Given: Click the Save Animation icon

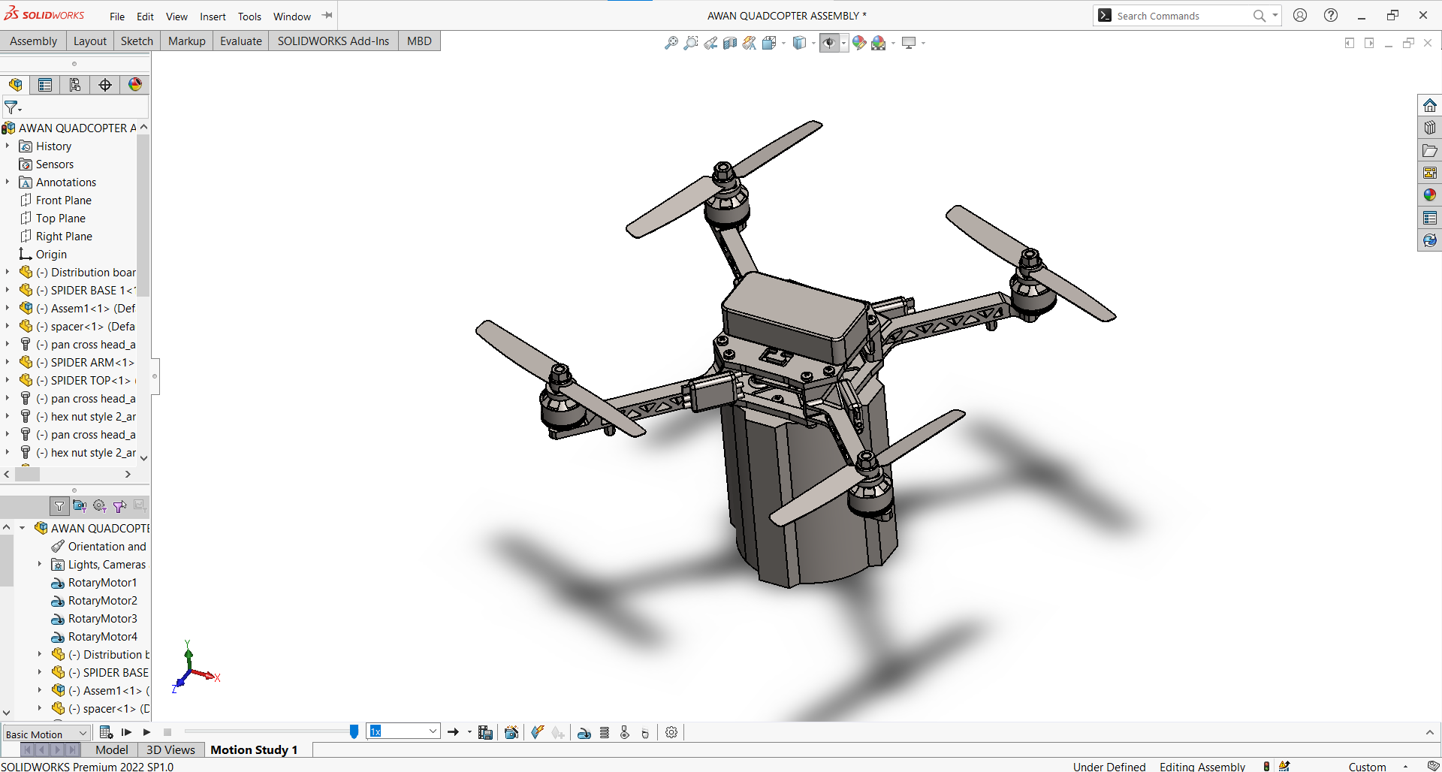Looking at the screenshot, I should pos(485,732).
